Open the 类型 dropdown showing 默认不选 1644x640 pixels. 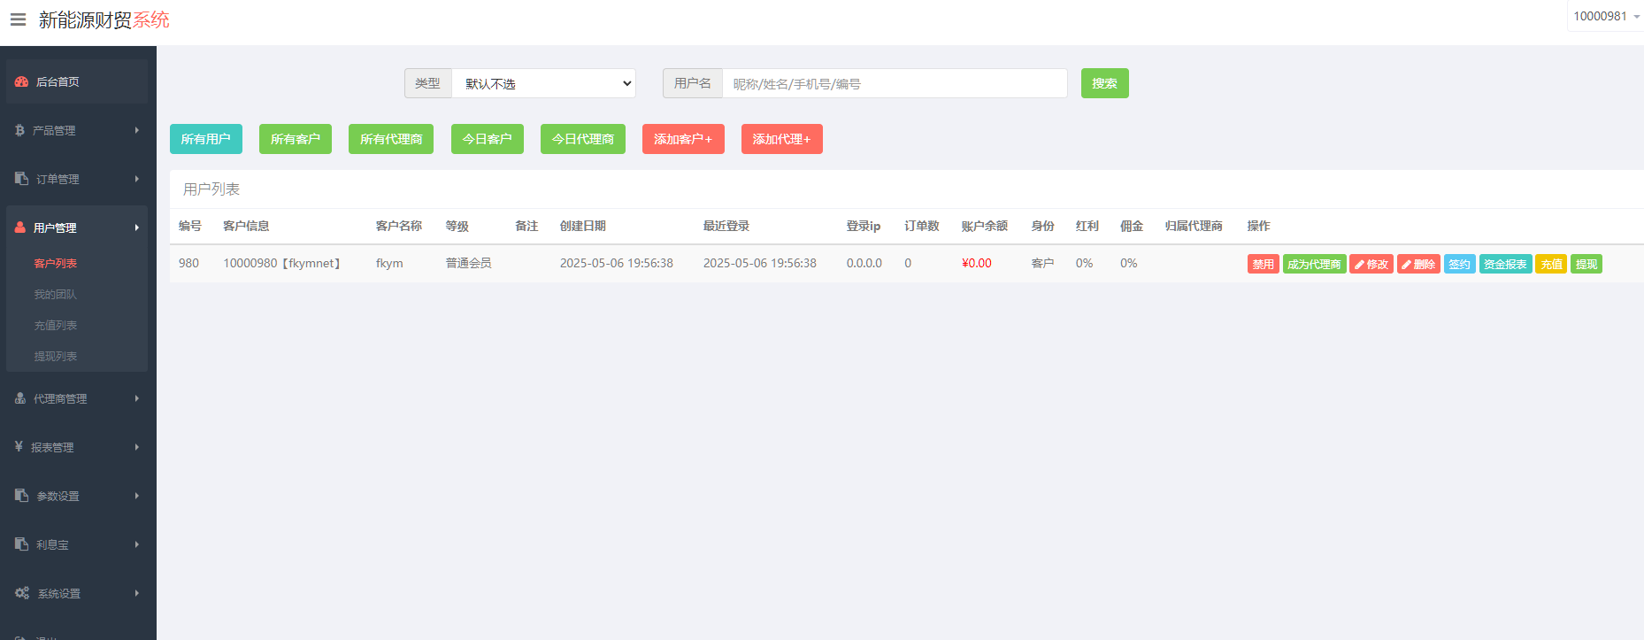tap(543, 83)
